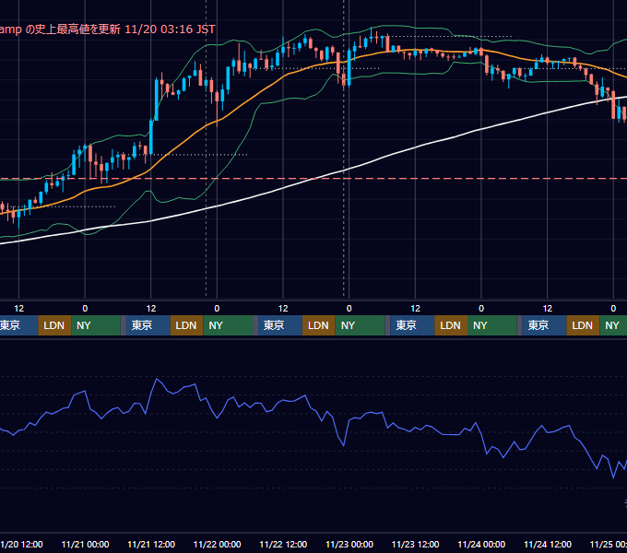Click the LDN session block just before 11/21 00:00

54,325
